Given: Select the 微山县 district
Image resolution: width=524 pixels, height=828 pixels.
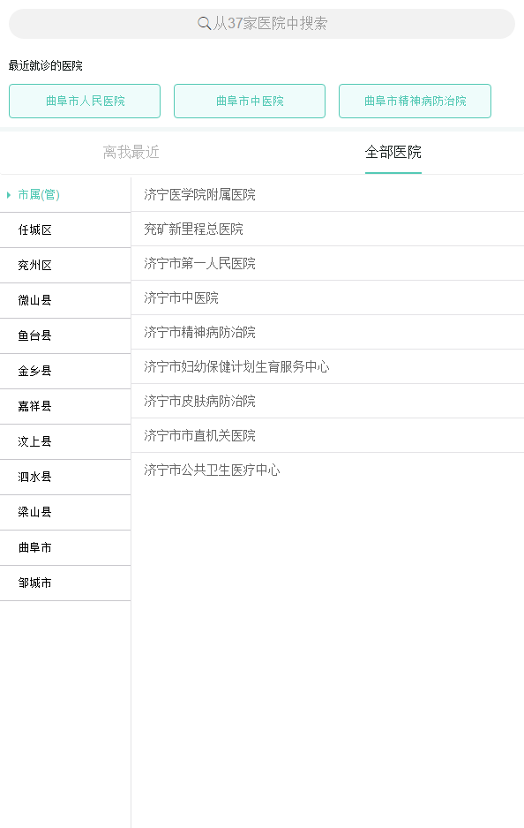Looking at the screenshot, I should click(65, 300).
